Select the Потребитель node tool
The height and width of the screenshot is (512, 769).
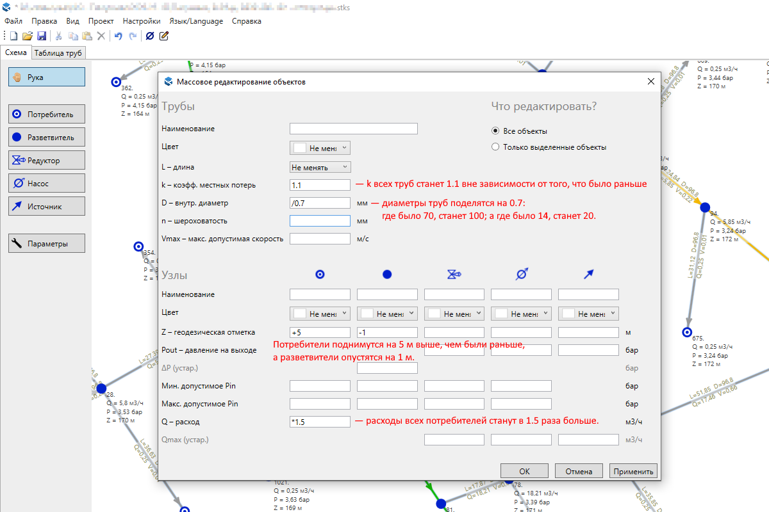tap(47, 115)
